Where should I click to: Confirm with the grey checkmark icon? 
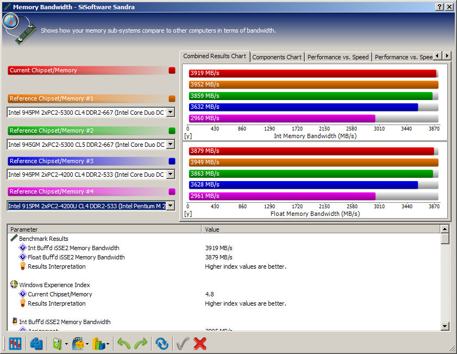pyautogui.click(x=183, y=344)
